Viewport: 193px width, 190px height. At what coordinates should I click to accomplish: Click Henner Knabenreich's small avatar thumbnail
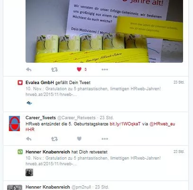(x=29, y=172)
